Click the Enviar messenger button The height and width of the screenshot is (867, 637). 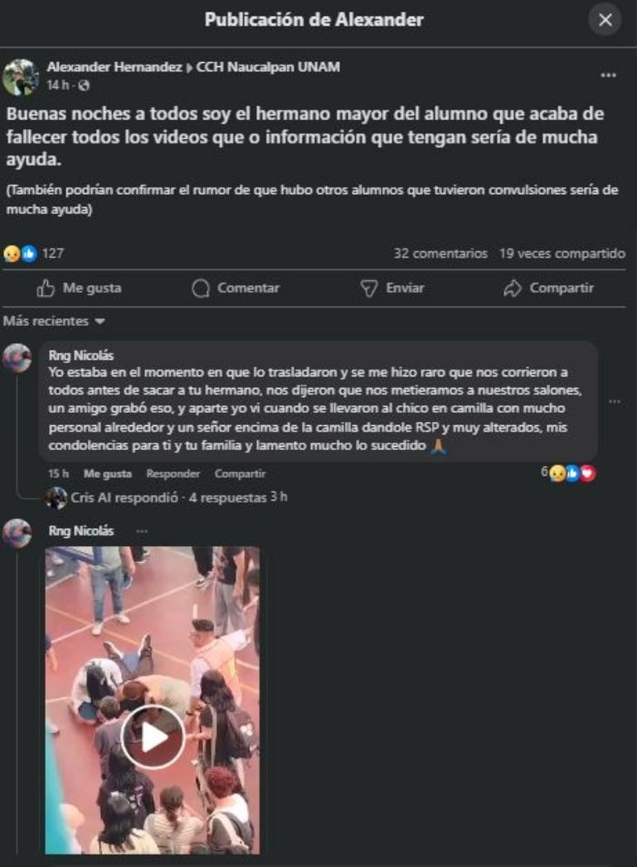391,288
